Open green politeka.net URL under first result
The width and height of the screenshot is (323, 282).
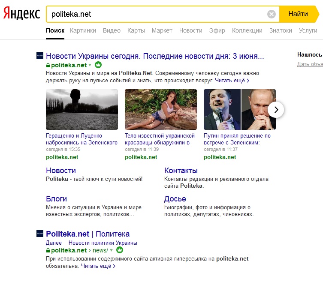click(69, 65)
